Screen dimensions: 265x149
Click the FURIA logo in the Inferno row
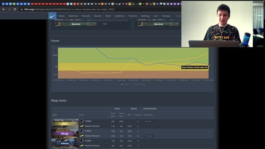click(x=82, y=141)
